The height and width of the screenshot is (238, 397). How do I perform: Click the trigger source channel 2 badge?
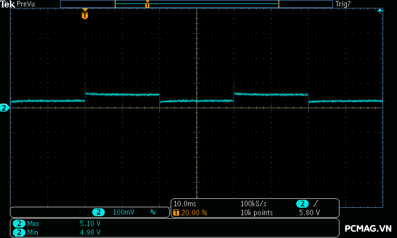coord(302,204)
